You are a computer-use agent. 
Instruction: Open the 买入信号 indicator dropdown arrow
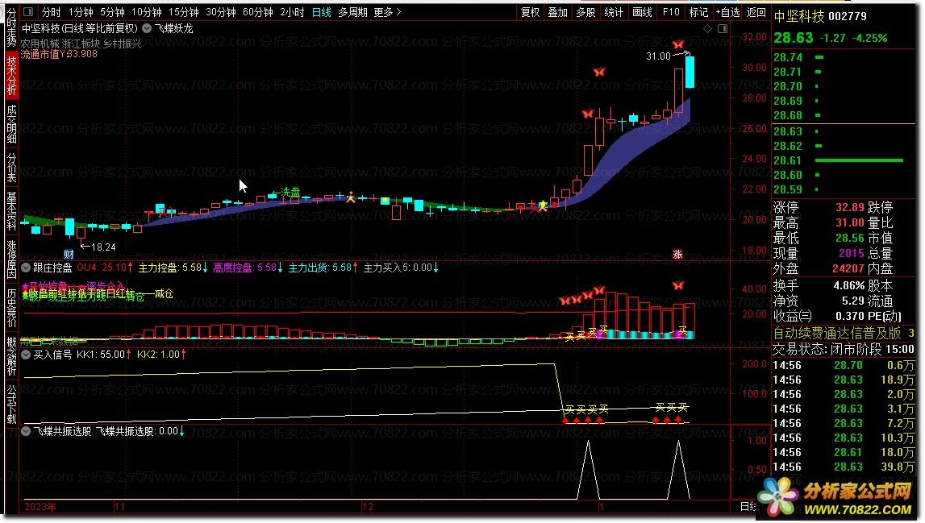(x=26, y=355)
